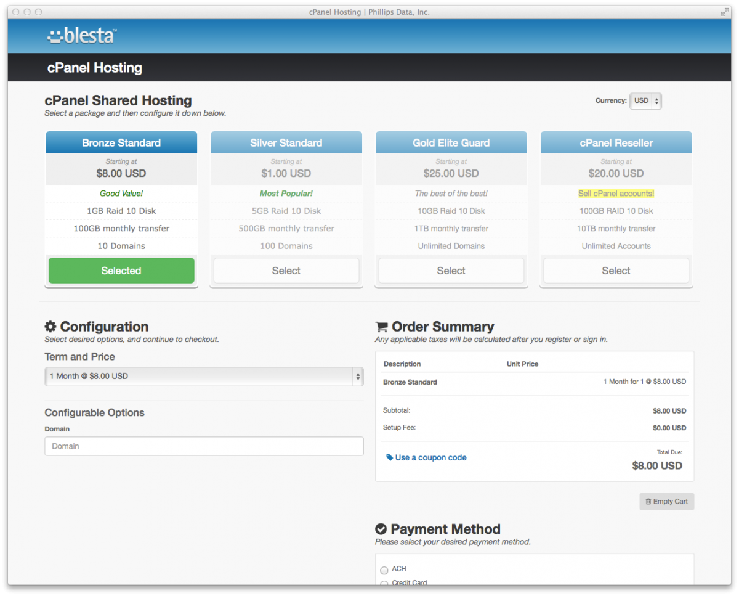Image resolution: width=739 pixels, height=596 pixels.
Task: Click the '$20.00 USD' starting price
Action: (x=616, y=173)
